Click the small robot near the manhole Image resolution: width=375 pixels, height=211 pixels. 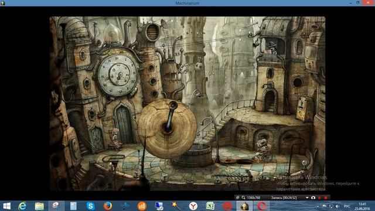(x=262, y=150)
